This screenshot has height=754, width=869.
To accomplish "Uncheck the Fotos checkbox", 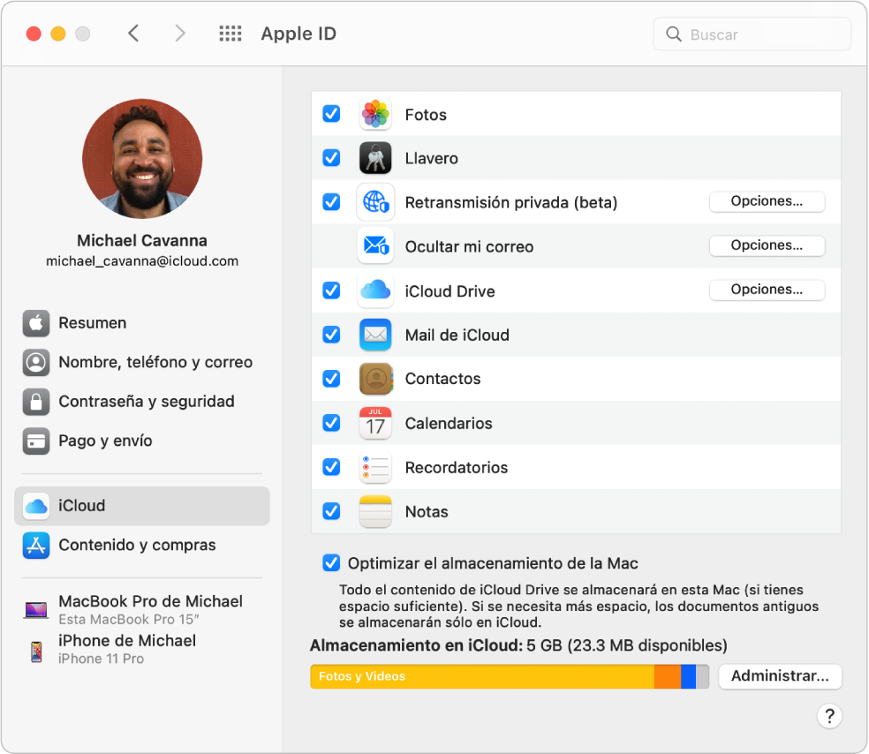I will pos(331,114).
